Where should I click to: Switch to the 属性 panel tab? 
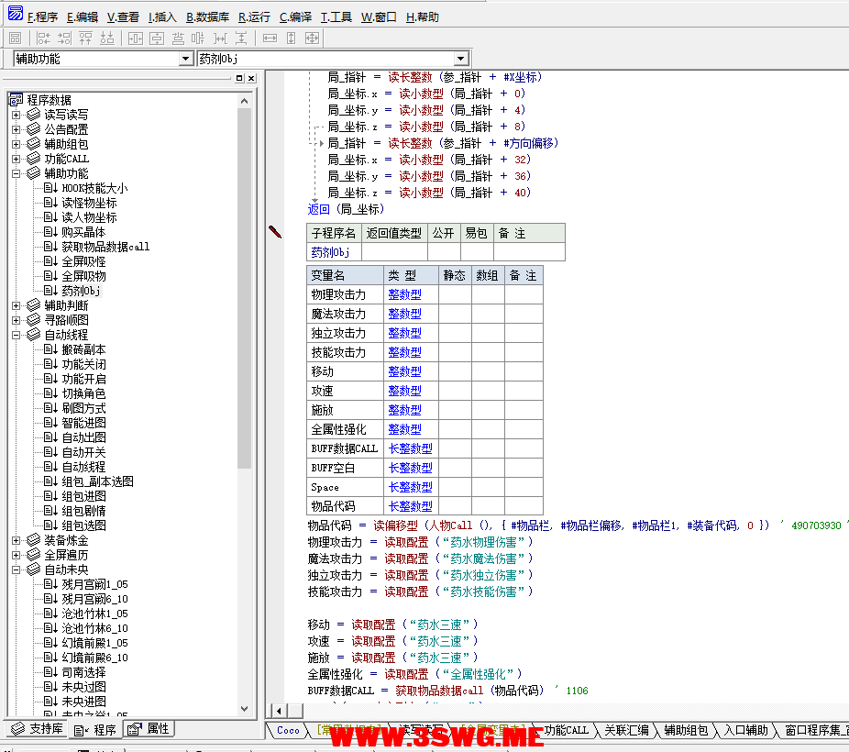(x=149, y=729)
